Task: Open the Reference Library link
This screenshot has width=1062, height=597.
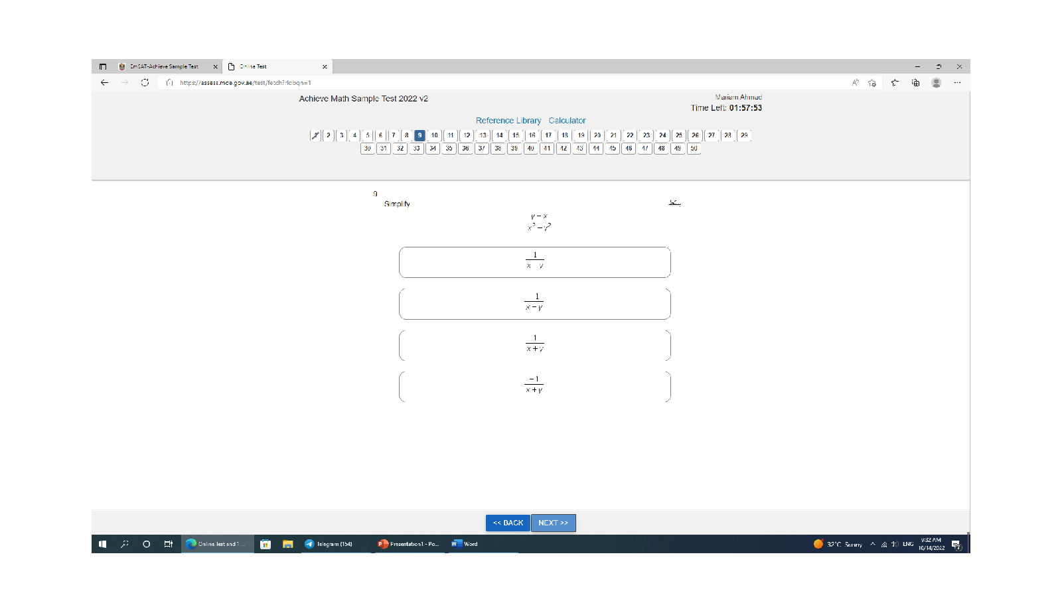Action: pos(508,121)
